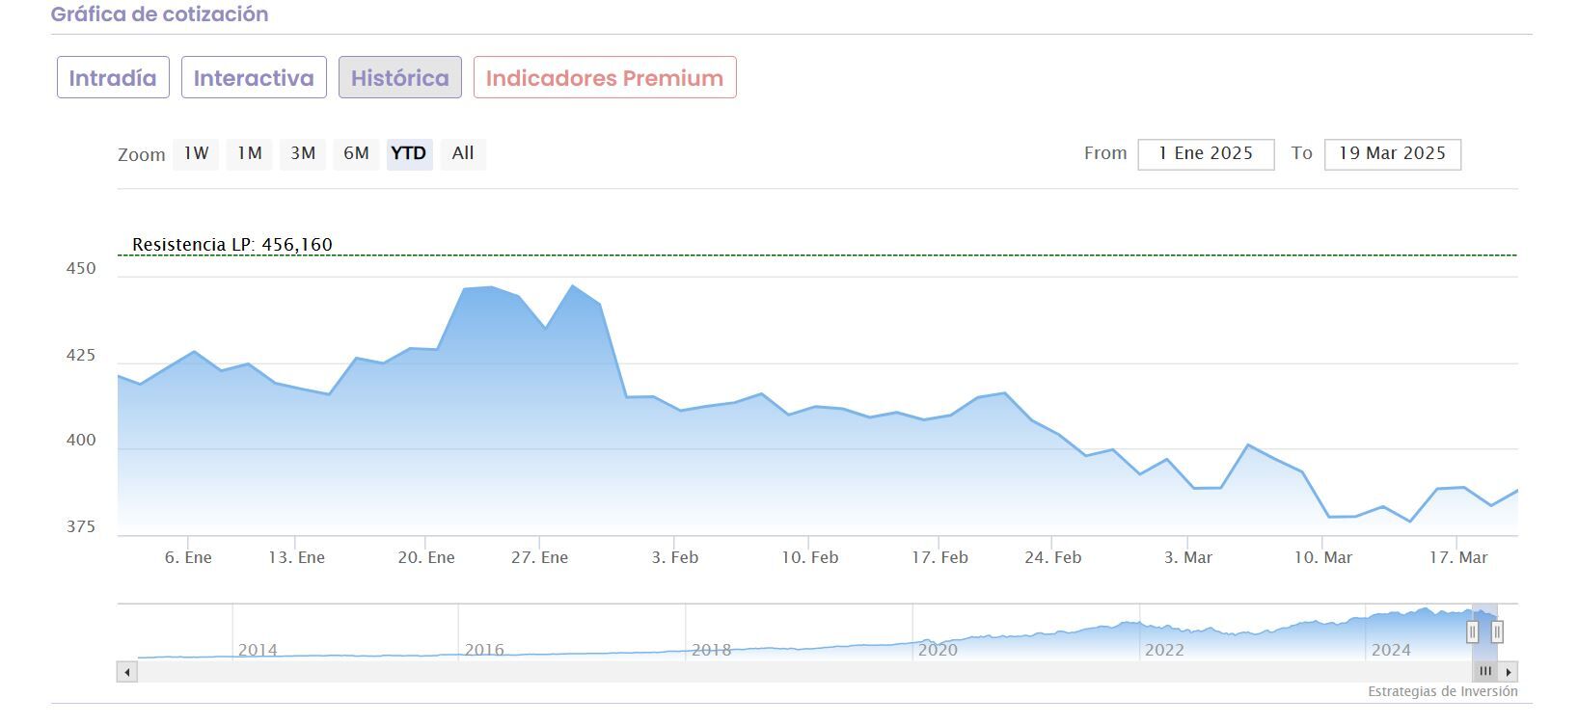Click the navigator's right range handle
The height and width of the screenshot is (725, 1578).
point(1497,631)
